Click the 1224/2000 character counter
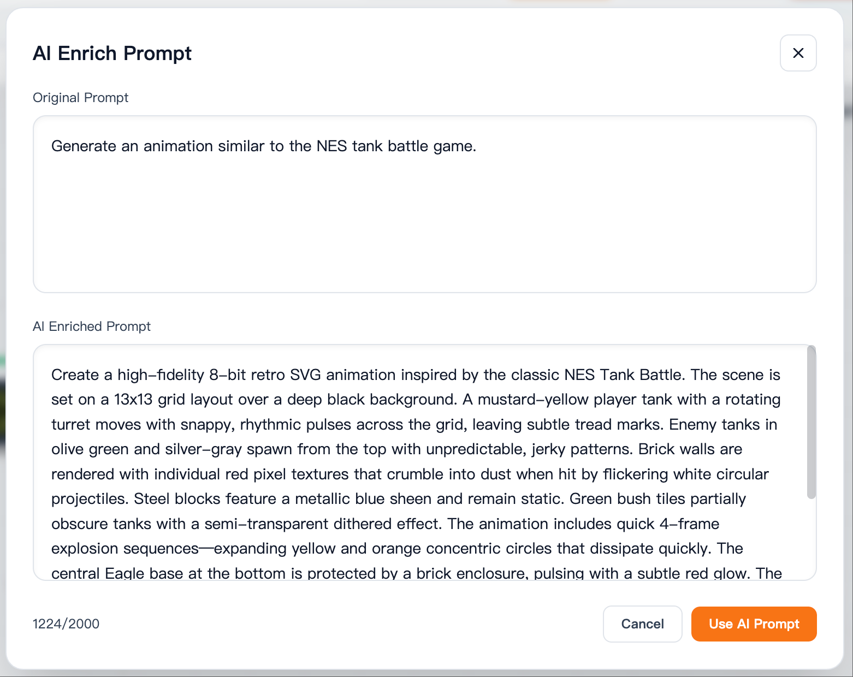853x677 pixels. click(66, 623)
